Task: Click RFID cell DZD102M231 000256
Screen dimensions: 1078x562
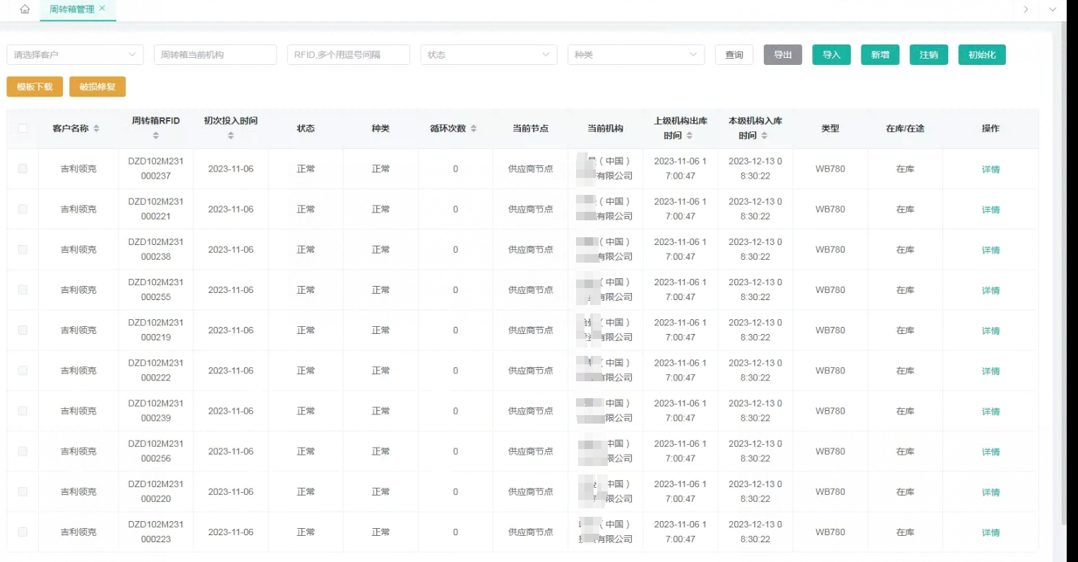Action: click(156, 450)
